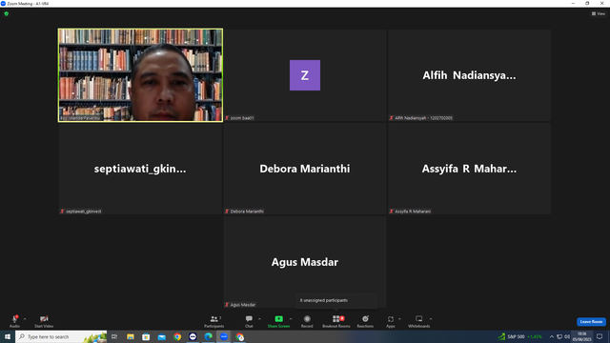The image size is (610, 343).
Task: Click the S&P 500 taskbar widget
Action: tap(520, 336)
